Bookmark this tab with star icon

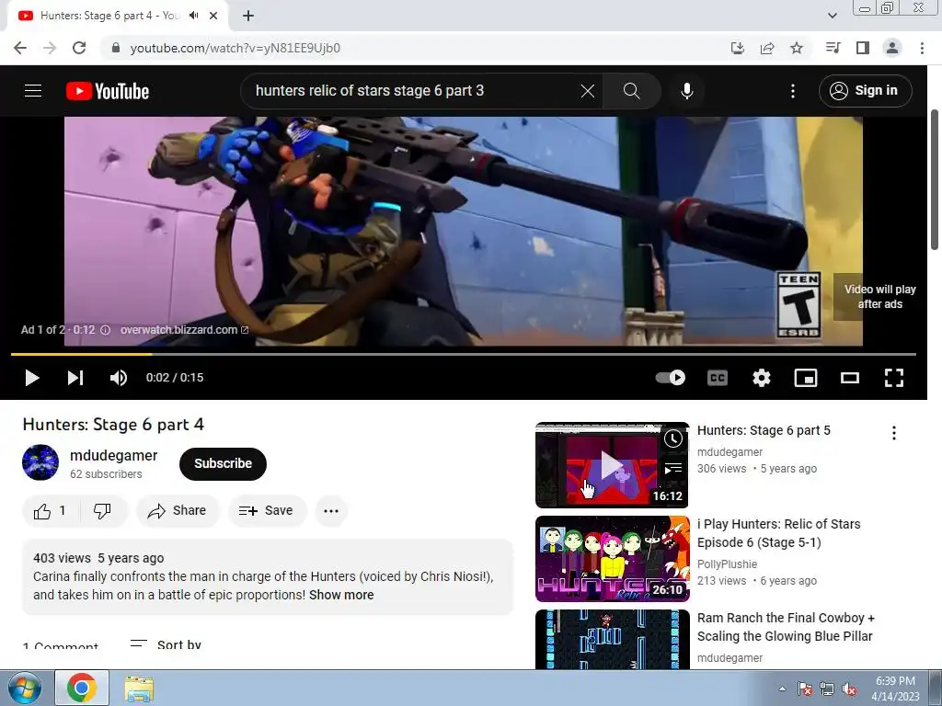[x=797, y=48]
